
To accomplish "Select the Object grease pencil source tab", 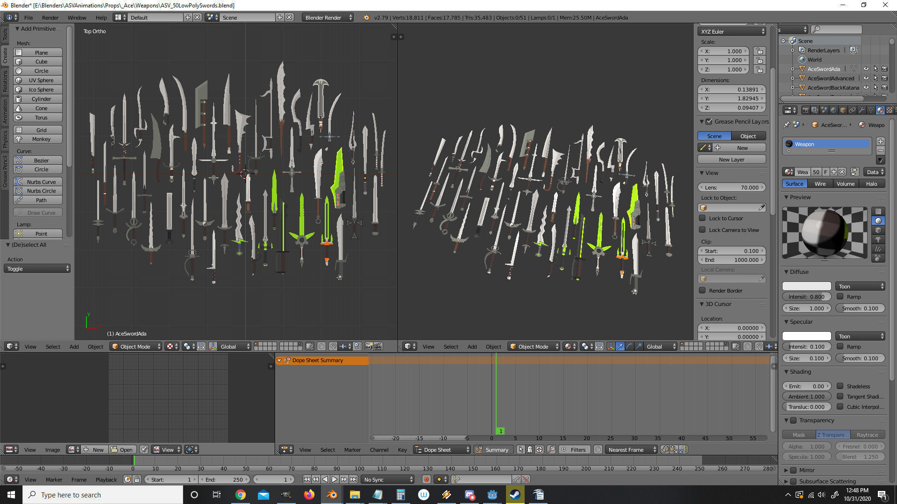I will 748,136.
